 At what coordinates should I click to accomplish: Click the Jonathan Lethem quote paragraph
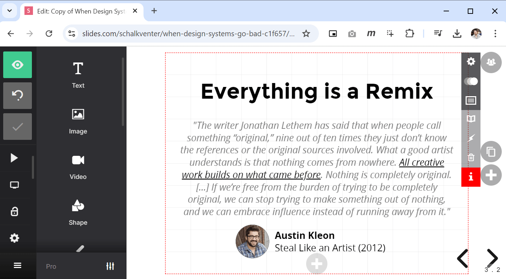(x=317, y=168)
